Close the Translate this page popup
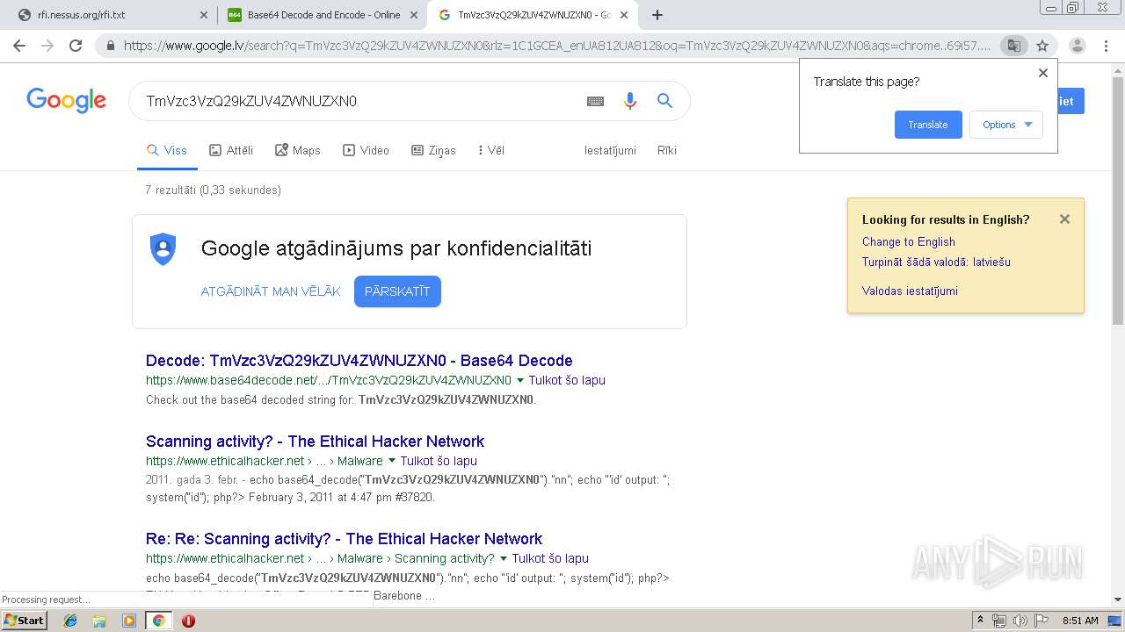 (x=1043, y=73)
